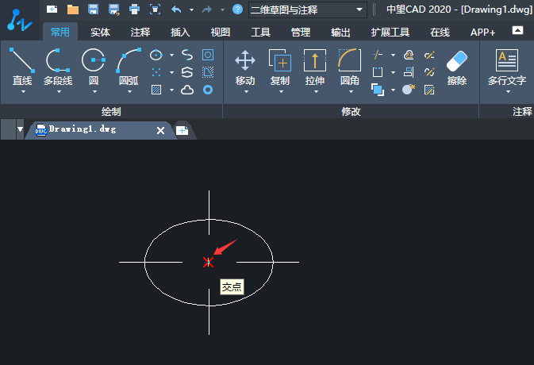Save the drawing with the floppy disk icon
Viewport: 534px width, 365px height.
[93, 10]
